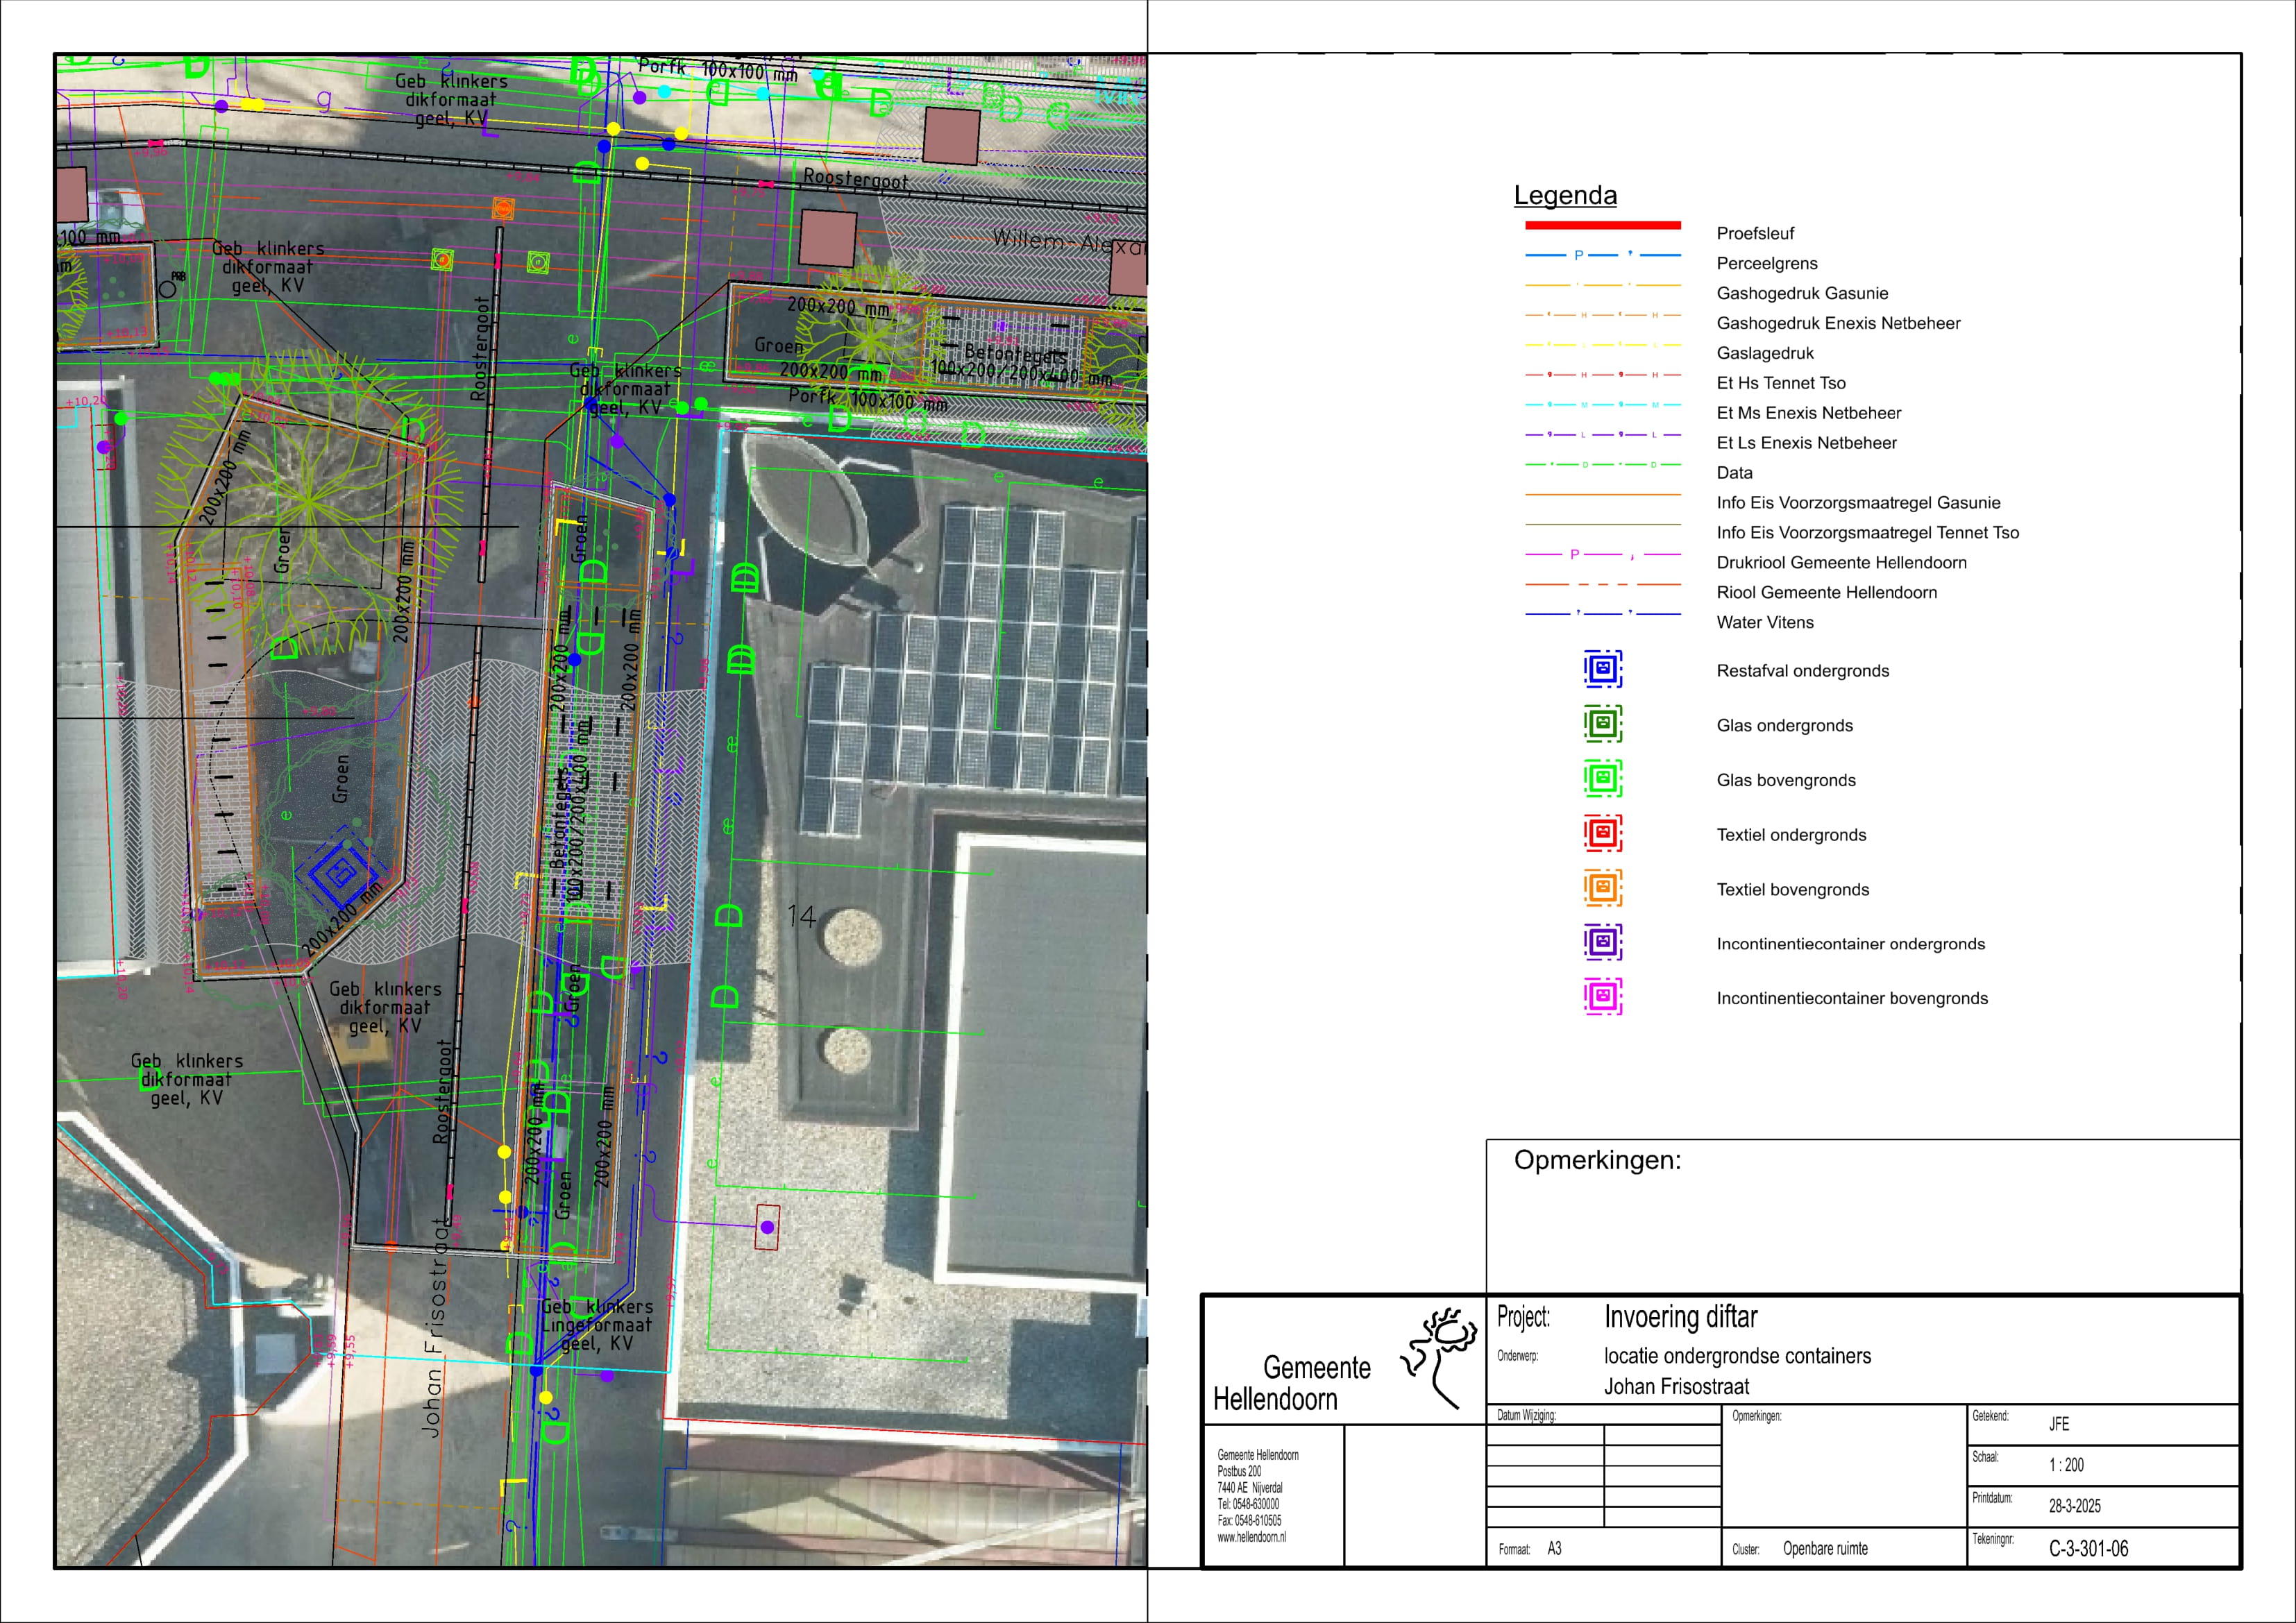Click the orange Textiel bovengronds legend icon

1602,887
